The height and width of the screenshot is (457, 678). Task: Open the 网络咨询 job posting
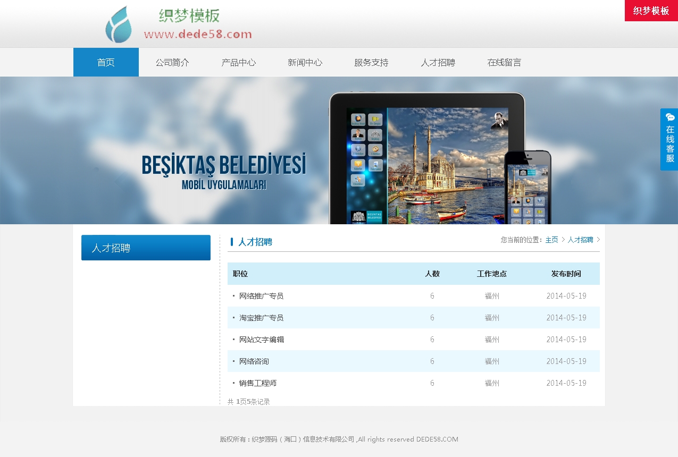pyautogui.click(x=254, y=361)
